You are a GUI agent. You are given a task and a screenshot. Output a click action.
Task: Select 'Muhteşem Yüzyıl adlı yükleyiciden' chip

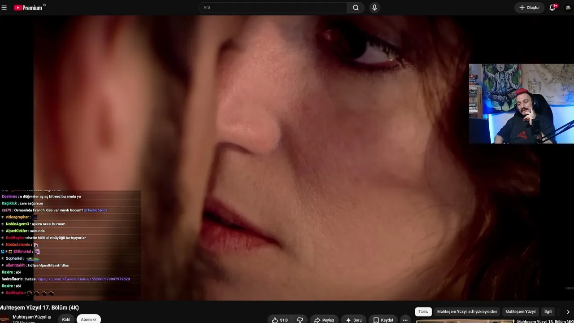(x=467, y=311)
